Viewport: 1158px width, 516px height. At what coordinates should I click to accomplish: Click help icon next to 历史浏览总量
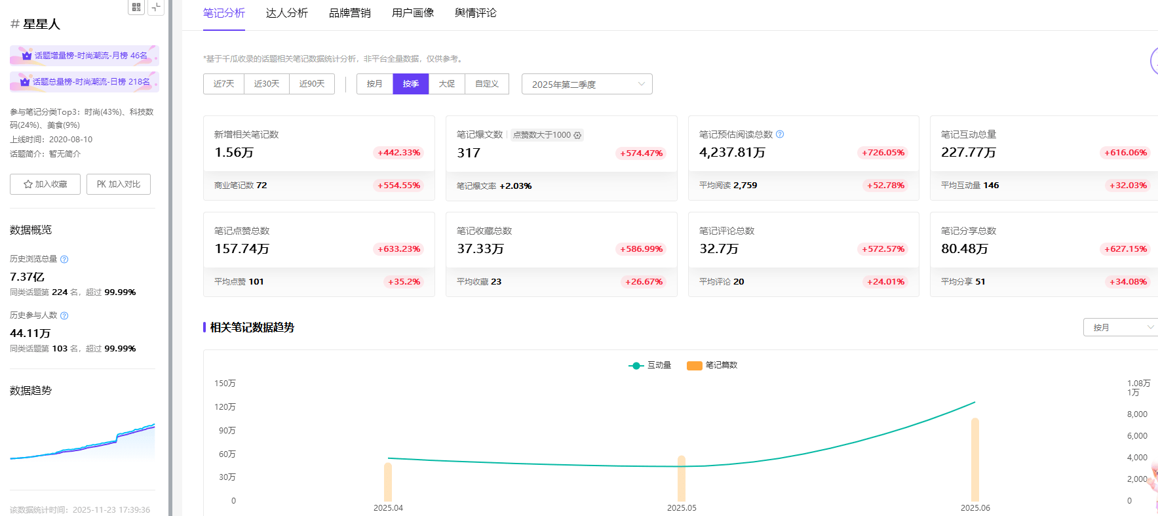pyautogui.click(x=64, y=259)
